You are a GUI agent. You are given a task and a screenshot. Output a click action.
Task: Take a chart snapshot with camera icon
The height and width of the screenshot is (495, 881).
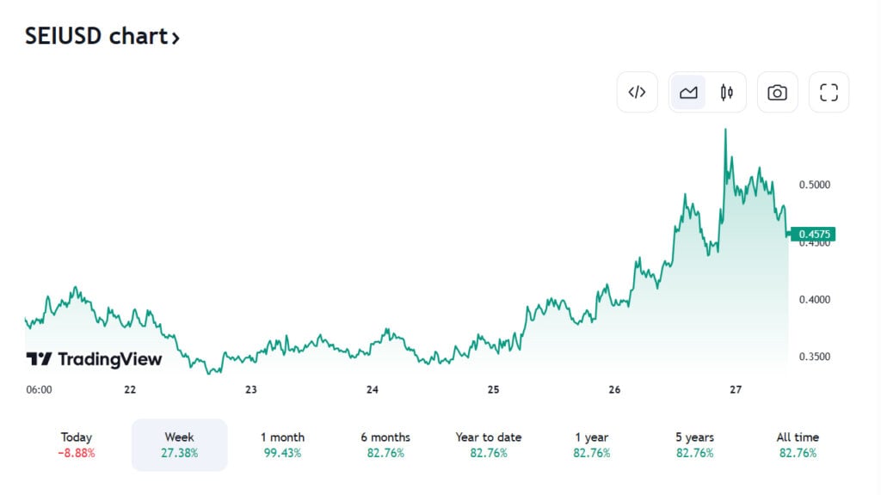(777, 93)
